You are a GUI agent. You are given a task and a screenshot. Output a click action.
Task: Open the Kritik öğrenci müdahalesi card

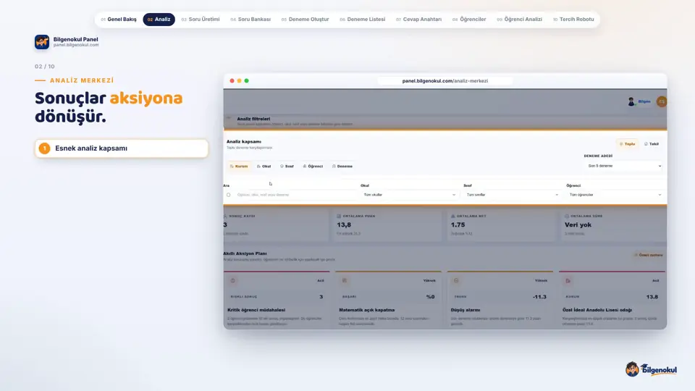pos(277,300)
